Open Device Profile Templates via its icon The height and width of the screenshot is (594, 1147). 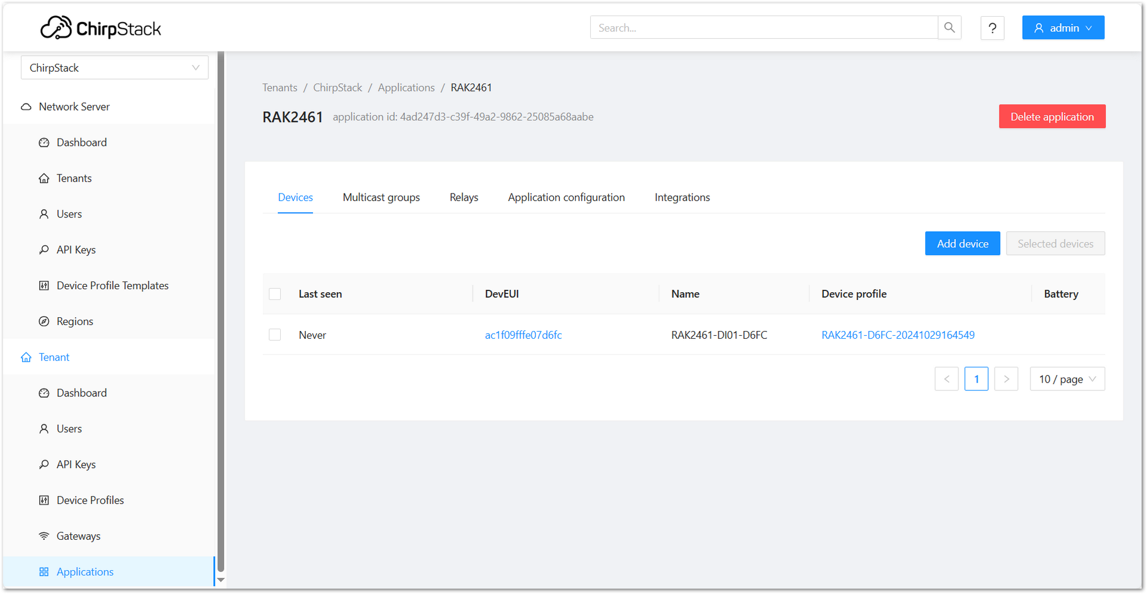[x=44, y=285]
